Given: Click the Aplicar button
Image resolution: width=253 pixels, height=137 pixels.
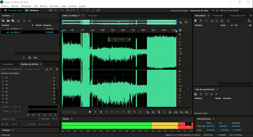Looking at the screenshot, I should coord(14,124).
